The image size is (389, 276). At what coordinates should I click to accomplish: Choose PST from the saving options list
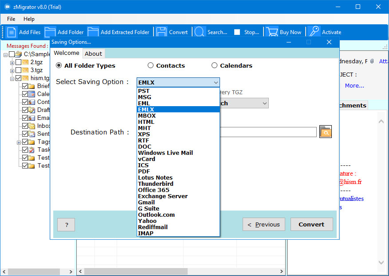point(178,91)
